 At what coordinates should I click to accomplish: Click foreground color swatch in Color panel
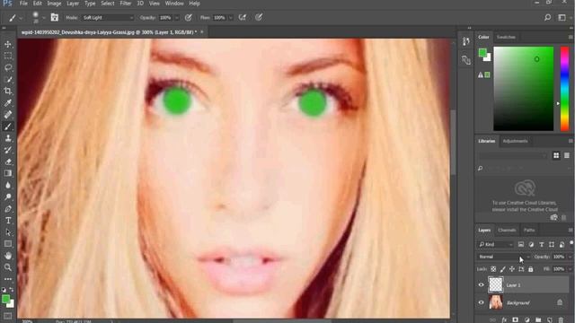point(482,52)
